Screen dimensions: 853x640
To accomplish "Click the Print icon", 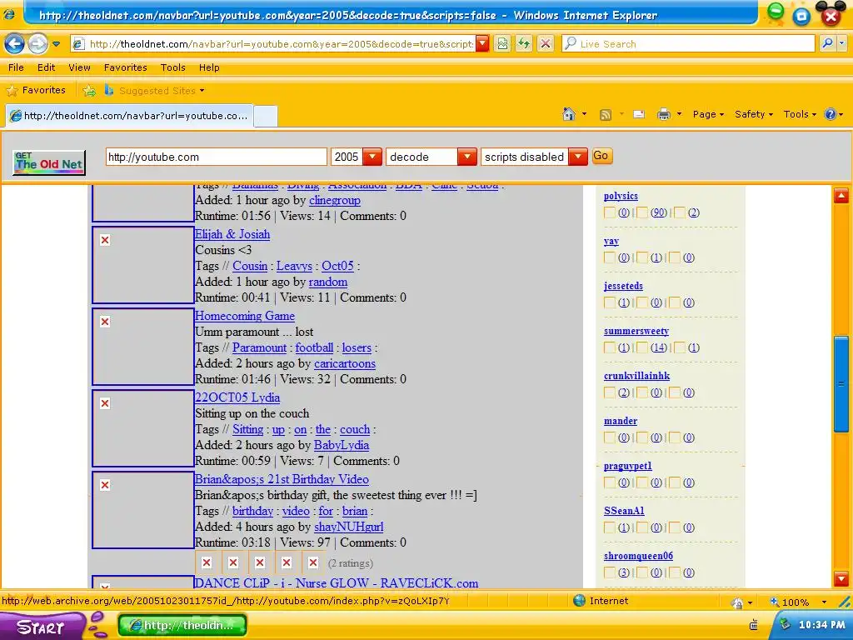I will 664,114.
